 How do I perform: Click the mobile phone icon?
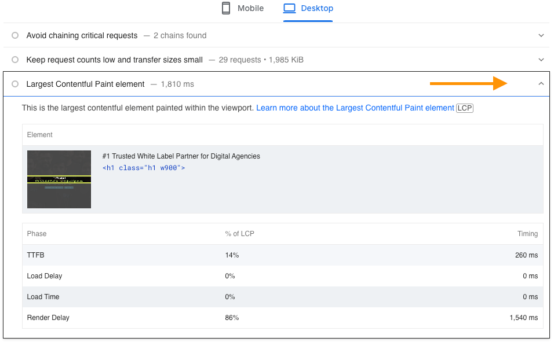226,8
